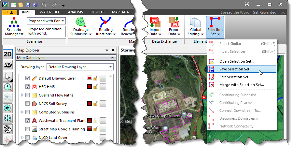Check the Overland Flow Paths checkbox

27,95
